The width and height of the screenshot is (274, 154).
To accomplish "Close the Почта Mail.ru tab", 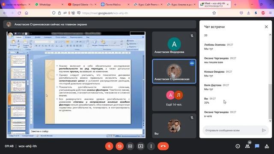I will pos(128,5).
